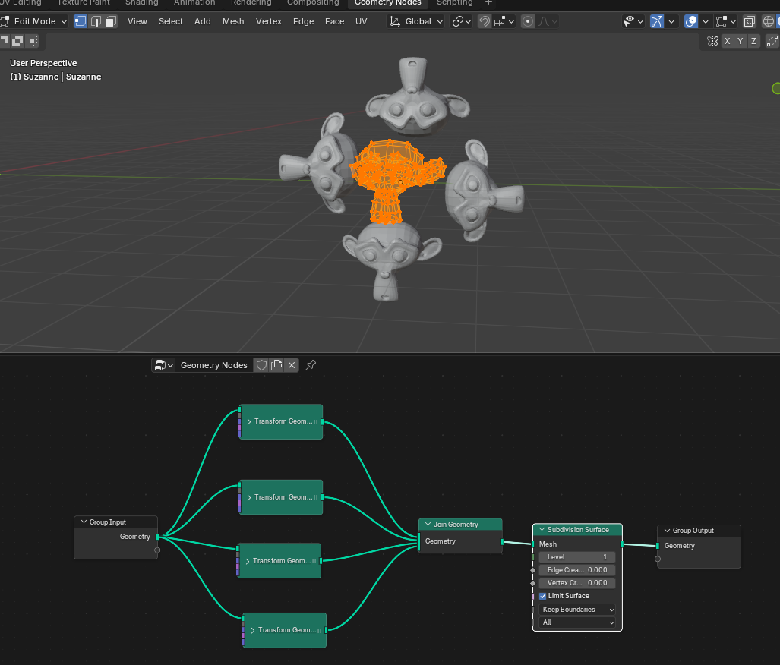Image resolution: width=780 pixels, height=665 pixels.
Task: Toggle the snapping magnet icon
Action: point(484,21)
